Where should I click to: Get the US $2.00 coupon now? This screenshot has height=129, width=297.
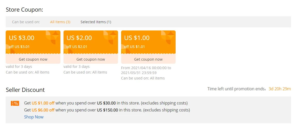pos(91,59)
